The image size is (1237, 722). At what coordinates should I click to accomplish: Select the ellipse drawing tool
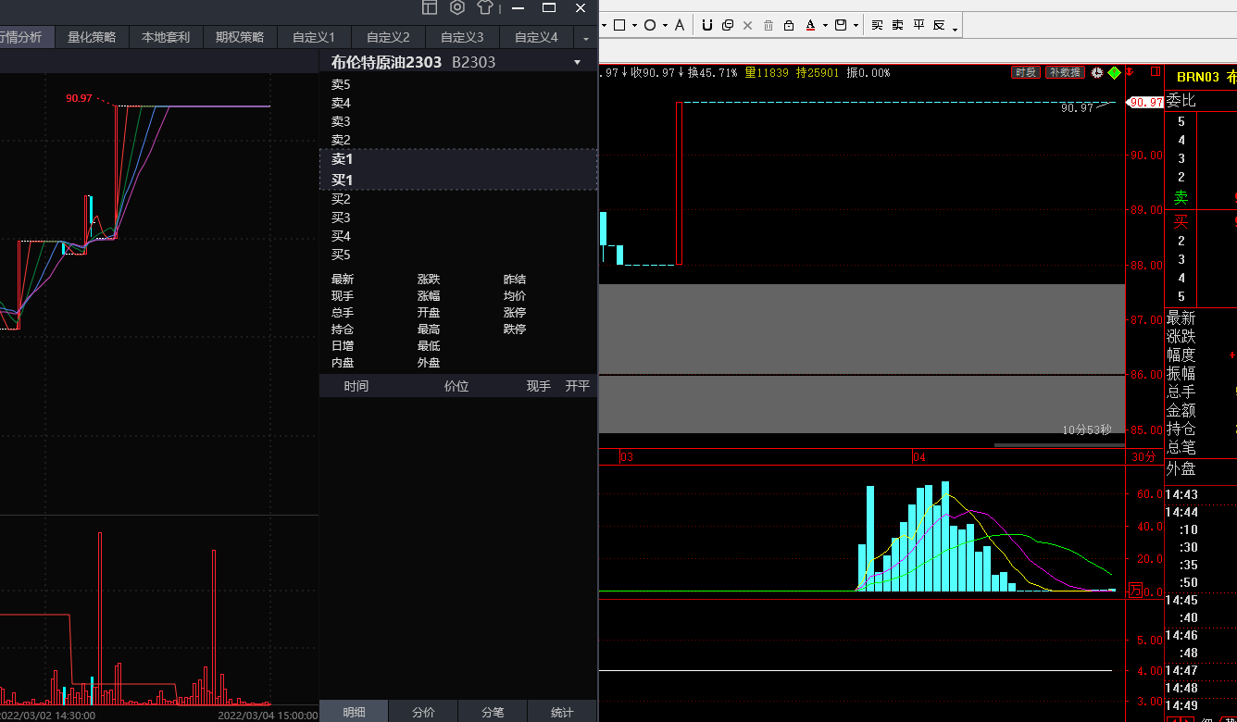[650, 25]
